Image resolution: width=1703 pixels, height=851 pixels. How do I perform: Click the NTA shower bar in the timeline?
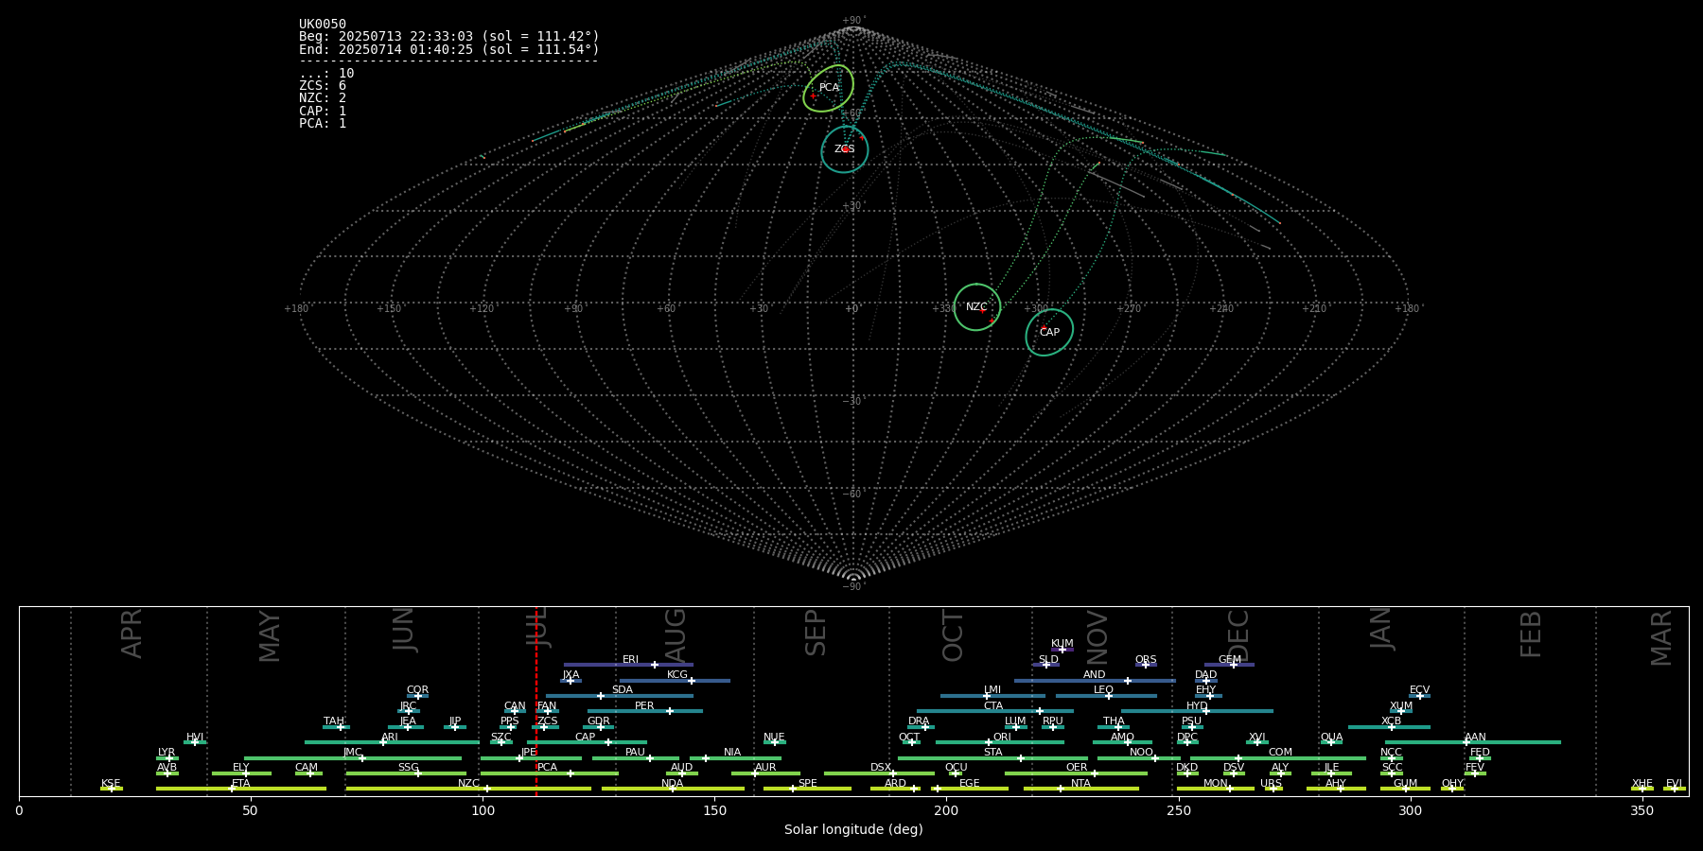click(1080, 789)
